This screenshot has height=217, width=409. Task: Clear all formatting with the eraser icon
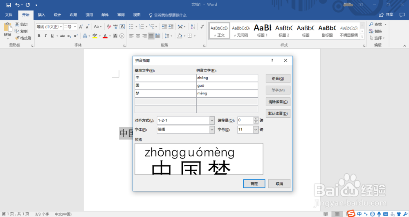tap(109, 27)
